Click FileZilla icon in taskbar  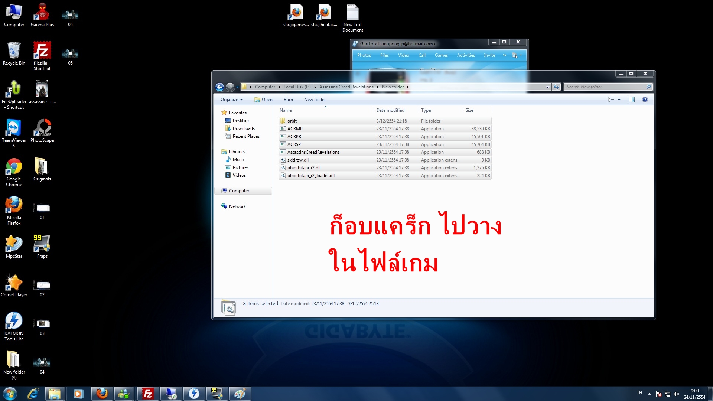[148, 394]
